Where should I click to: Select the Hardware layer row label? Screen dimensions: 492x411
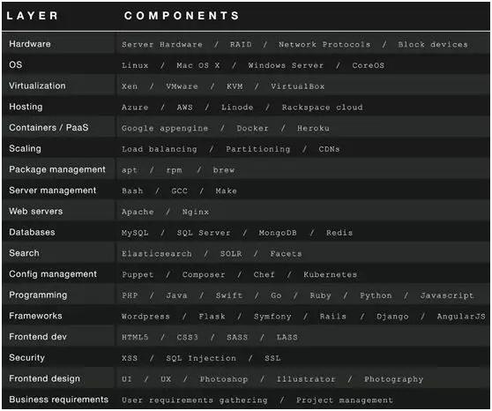pyautogui.click(x=30, y=44)
